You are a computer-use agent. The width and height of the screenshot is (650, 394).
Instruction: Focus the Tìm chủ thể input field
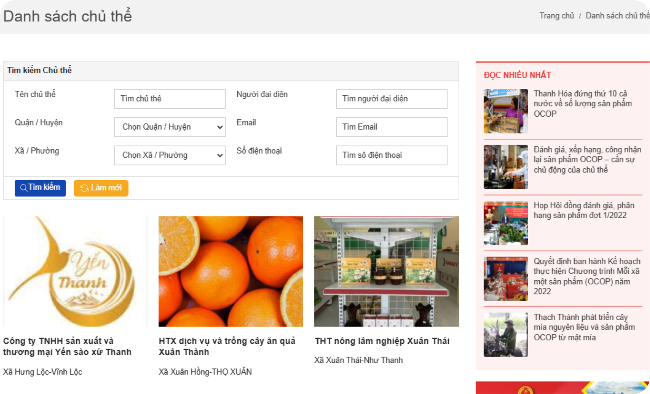click(x=170, y=99)
